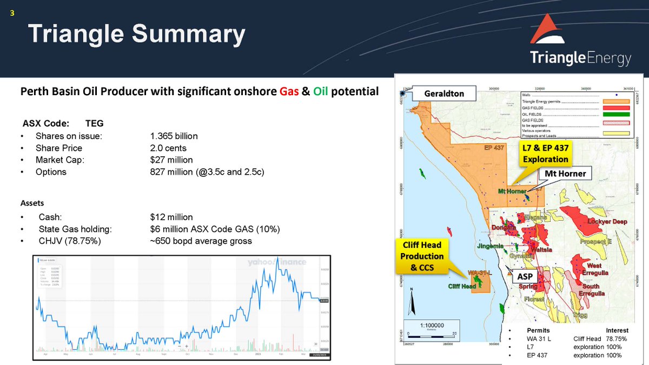
Task: Click the 2.0 cents value
Action: [x=168, y=148]
